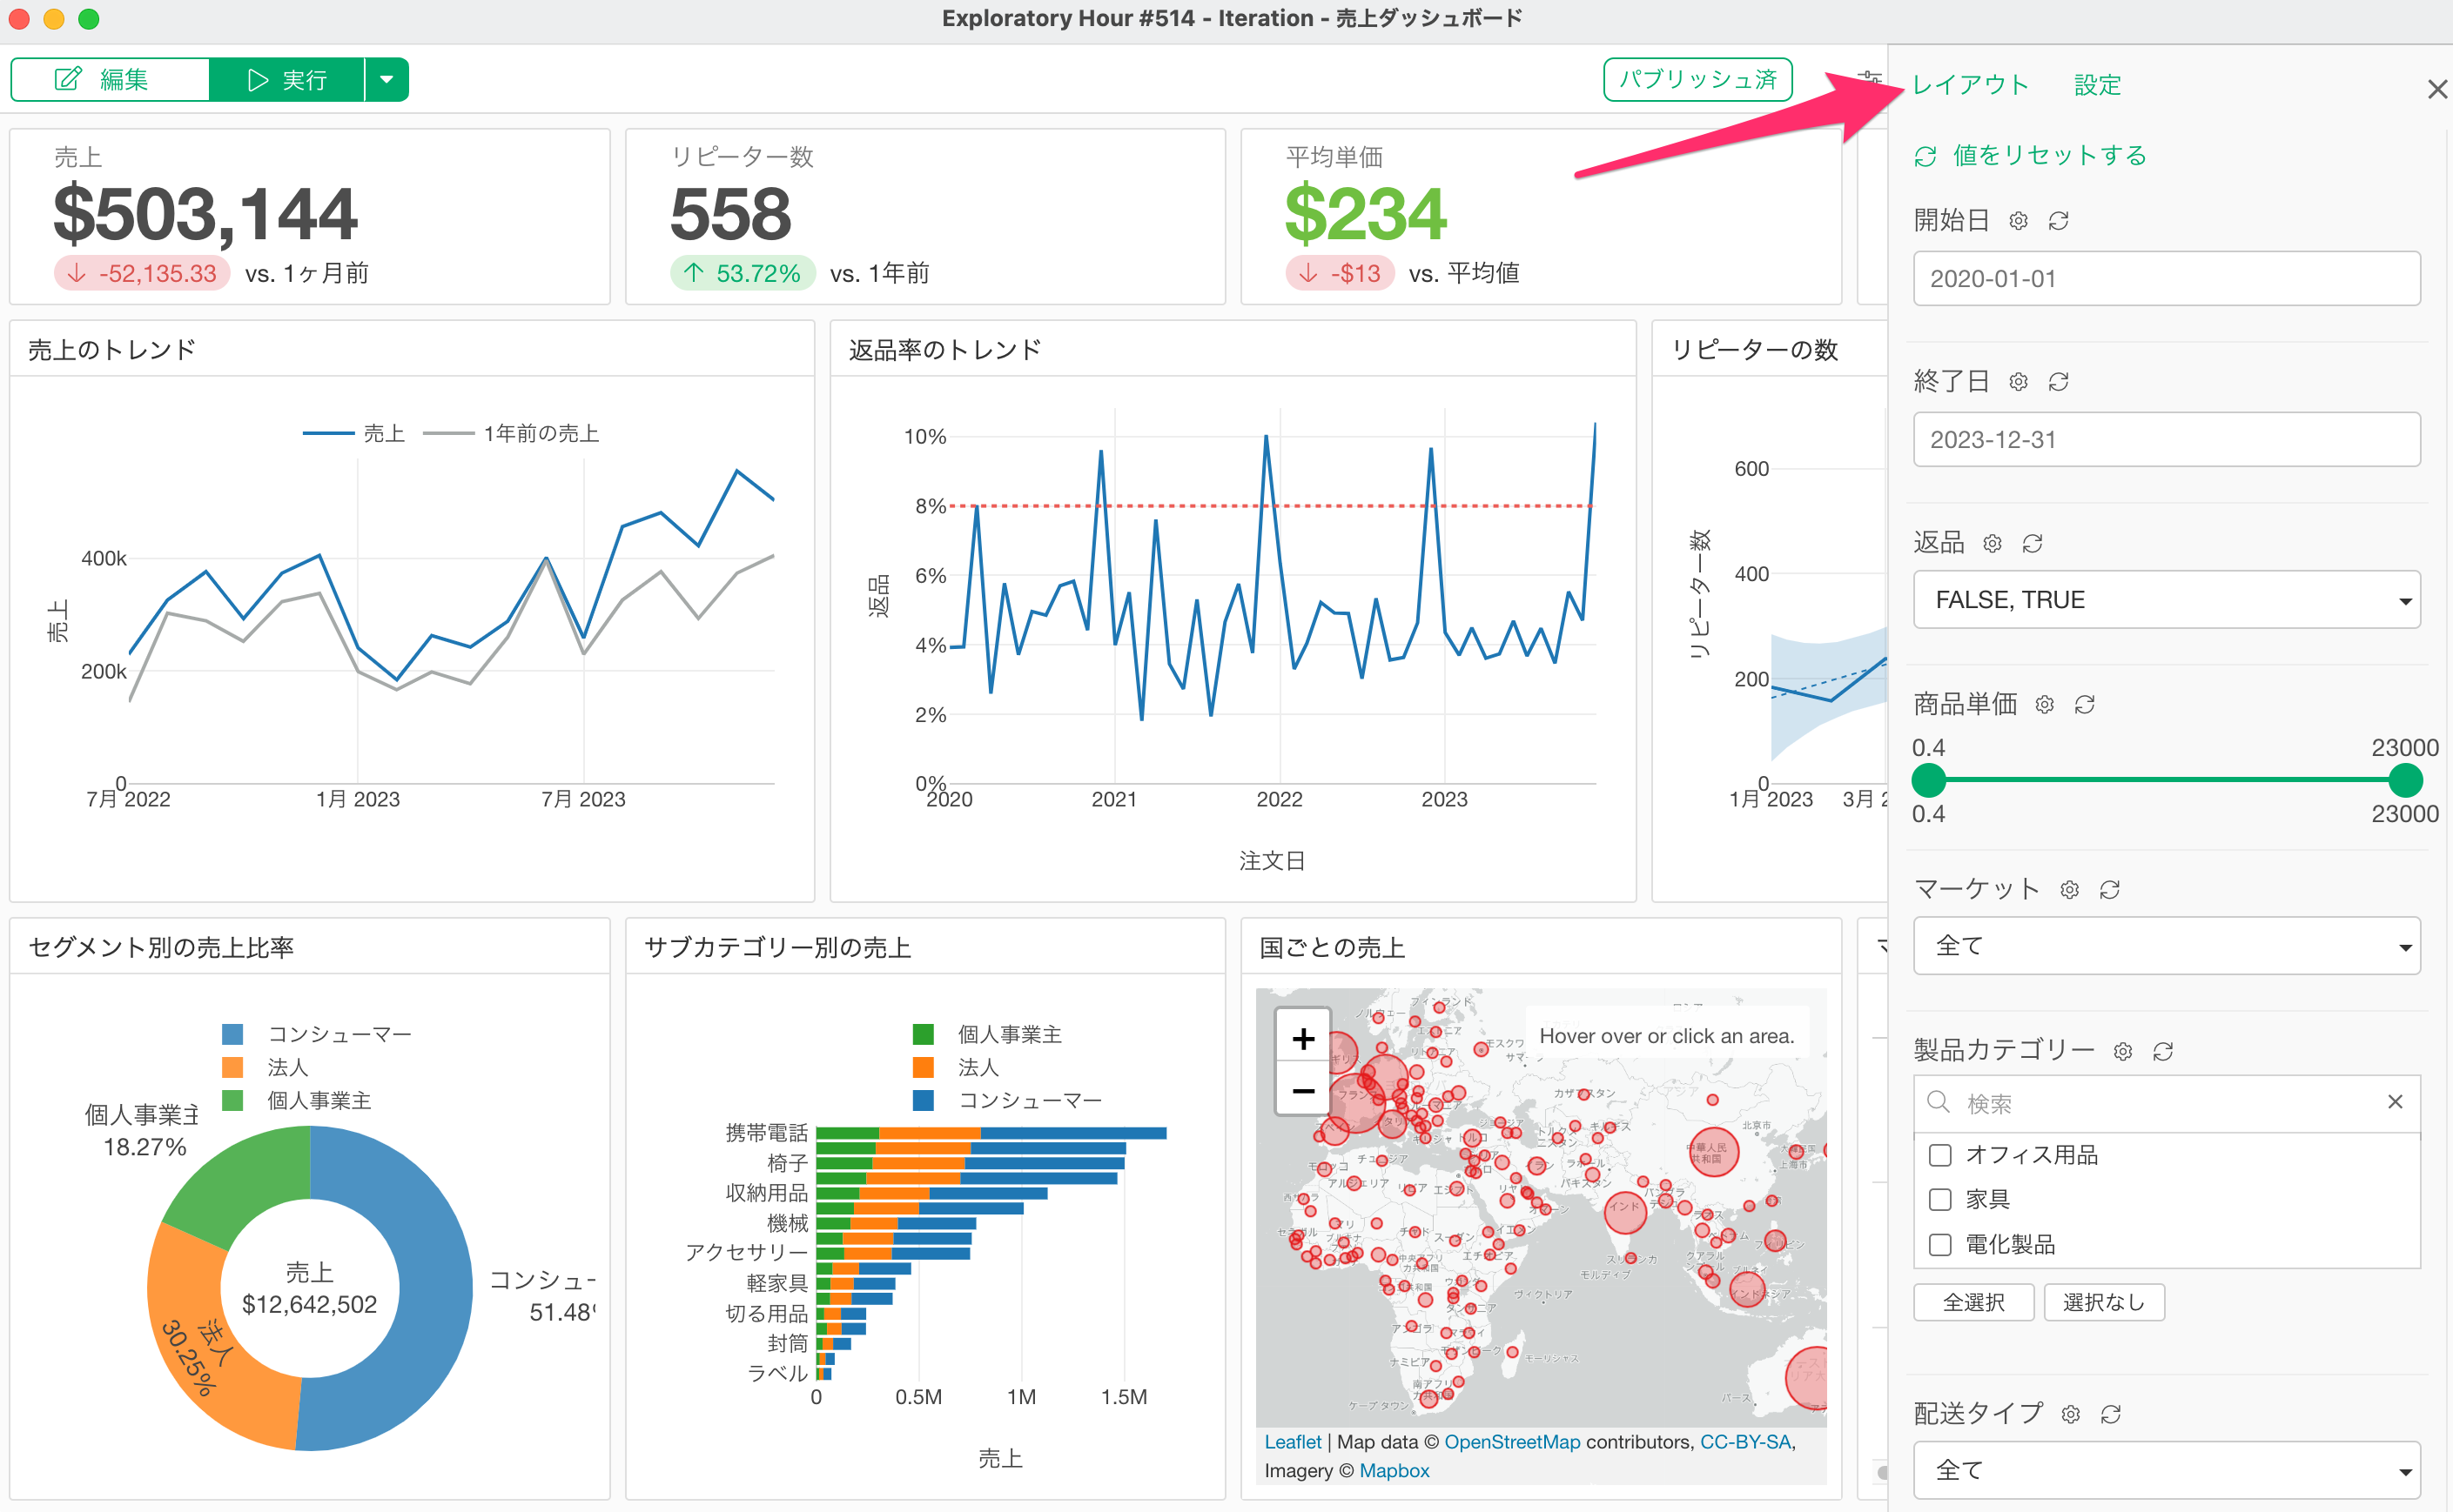Reset 製品カテゴリー with its refresh icon
2453x1512 pixels.
tap(2162, 1052)
